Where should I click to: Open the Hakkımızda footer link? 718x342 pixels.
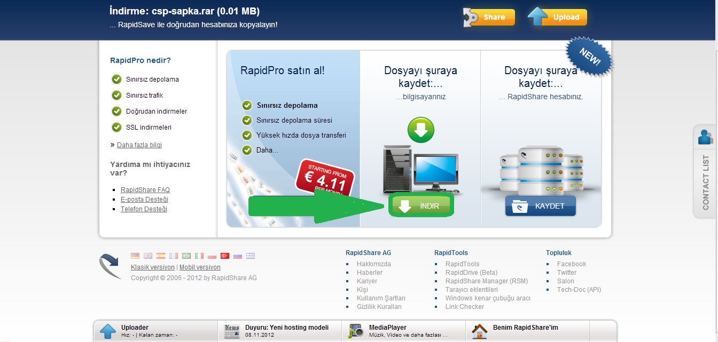(374, 264)
